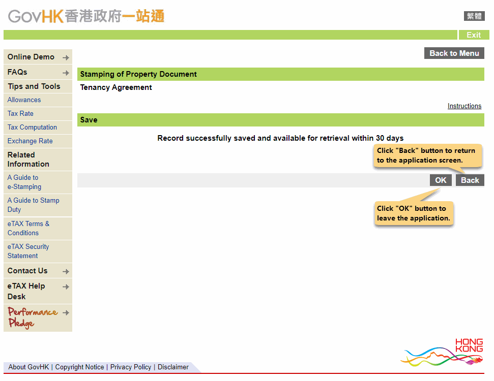Switch language to Traditional Chinese 繁體
The width and height of the screenshot is (494, 381).
[474, 16]
